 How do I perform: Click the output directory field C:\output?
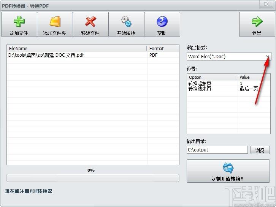point(217,150)
